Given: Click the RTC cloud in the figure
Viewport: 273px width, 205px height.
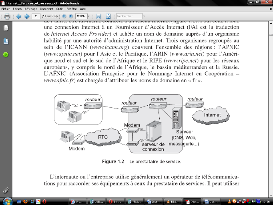Looking at the screenshot, I should click(103, 137).
